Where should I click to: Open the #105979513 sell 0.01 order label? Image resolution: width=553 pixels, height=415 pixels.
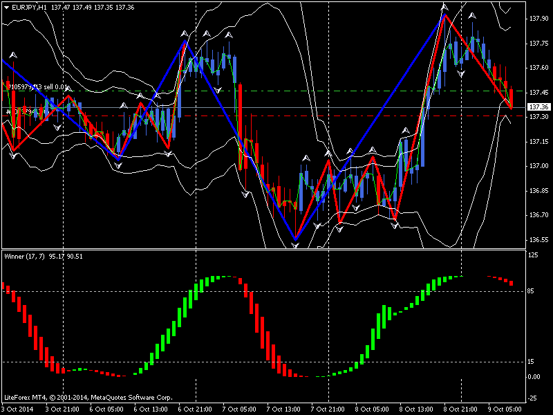(38, 87)
